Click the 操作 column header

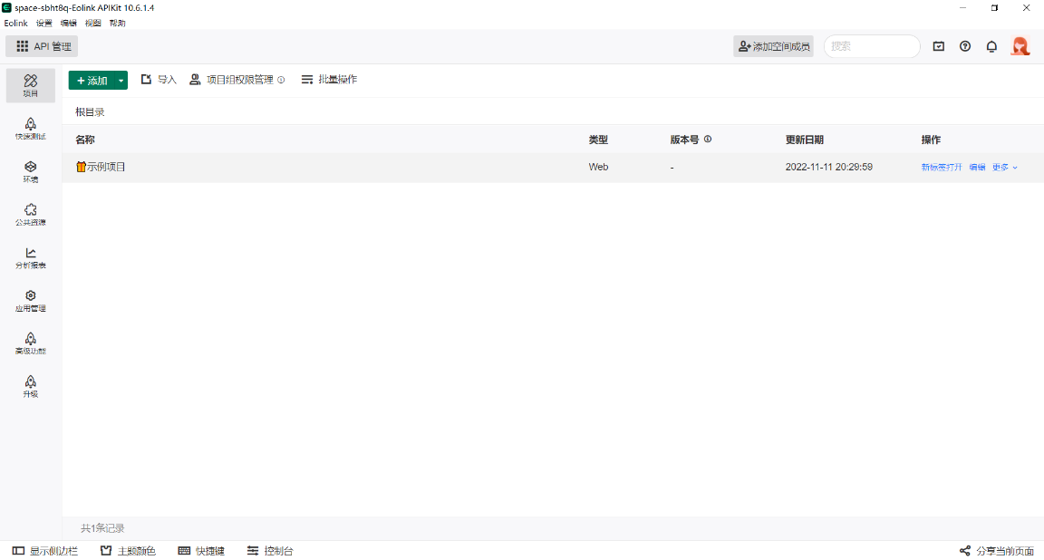(x=931, y=140)
